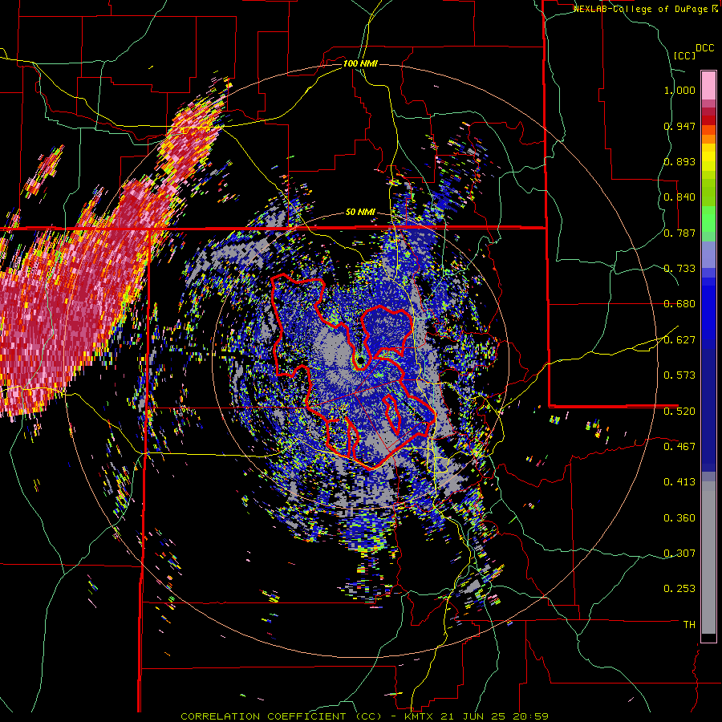This screenshot has width=722, height=722.
Task: Click the 50 NMI range ring label
Action: (360, 213)
